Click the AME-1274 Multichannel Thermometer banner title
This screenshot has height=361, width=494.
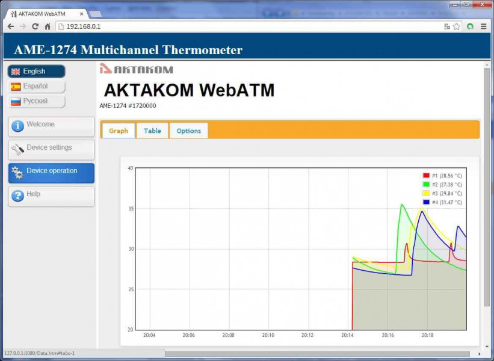(x=128, y=50)
